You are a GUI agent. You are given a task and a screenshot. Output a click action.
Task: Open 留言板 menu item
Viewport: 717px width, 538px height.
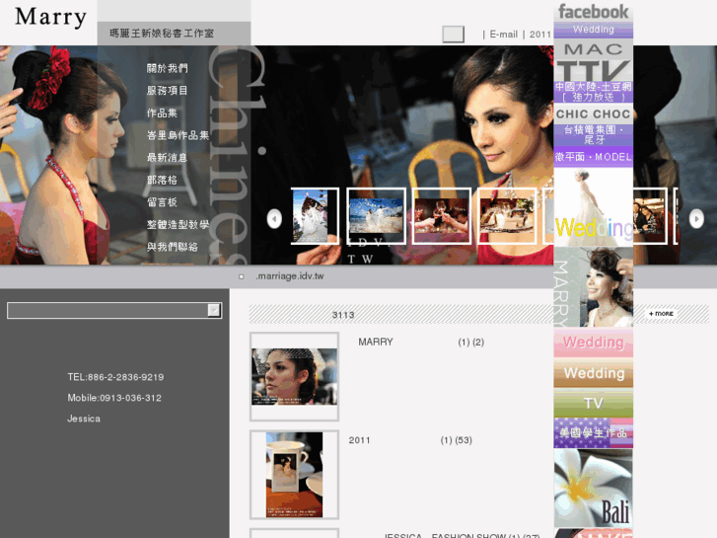click(162, 202)
